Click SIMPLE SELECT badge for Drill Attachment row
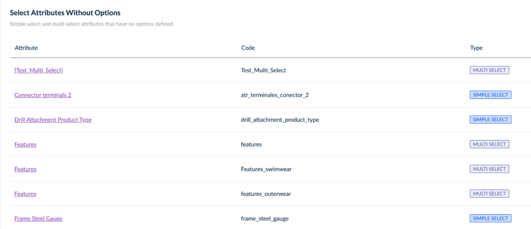This screenshot has height=229, width=531. click(x=491, y=120)
